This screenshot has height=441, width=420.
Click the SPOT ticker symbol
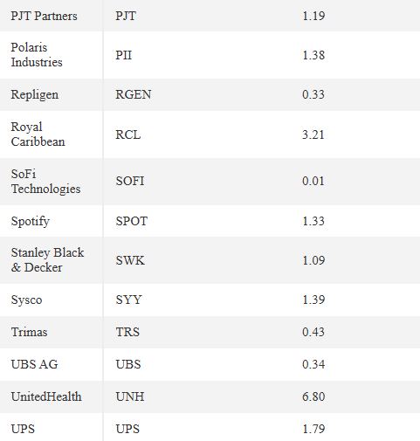[x=132, y=221]
